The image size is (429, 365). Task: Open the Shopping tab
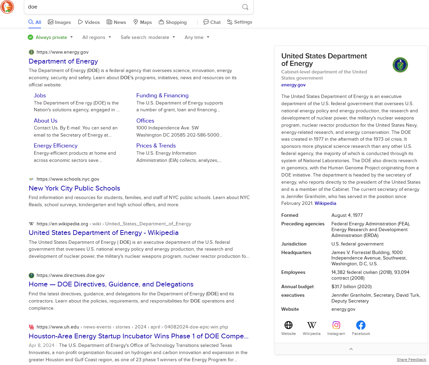(173, 22)
